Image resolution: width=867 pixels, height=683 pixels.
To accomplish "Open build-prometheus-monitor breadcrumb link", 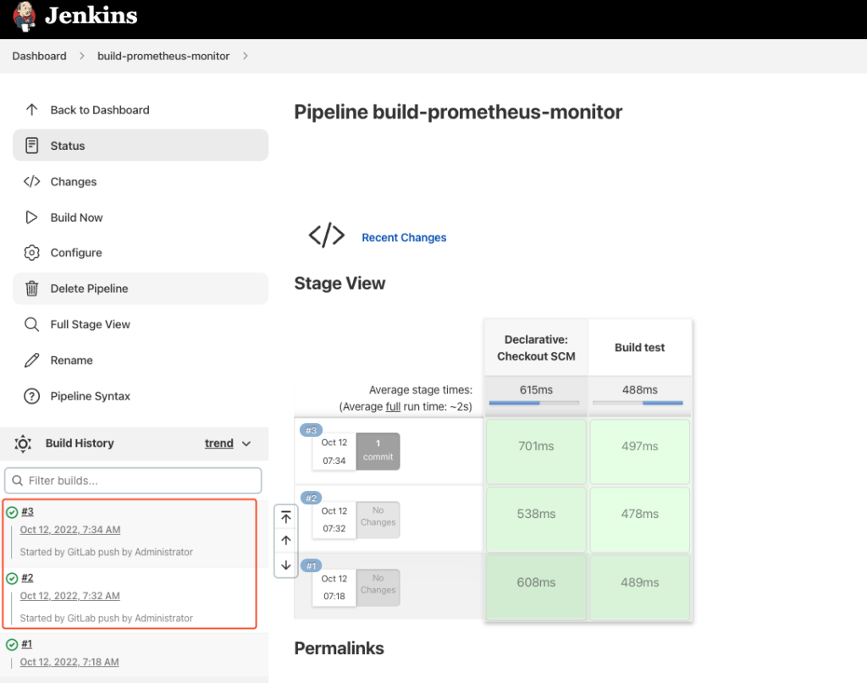I will pyautogui.click(x=163, y=56).
